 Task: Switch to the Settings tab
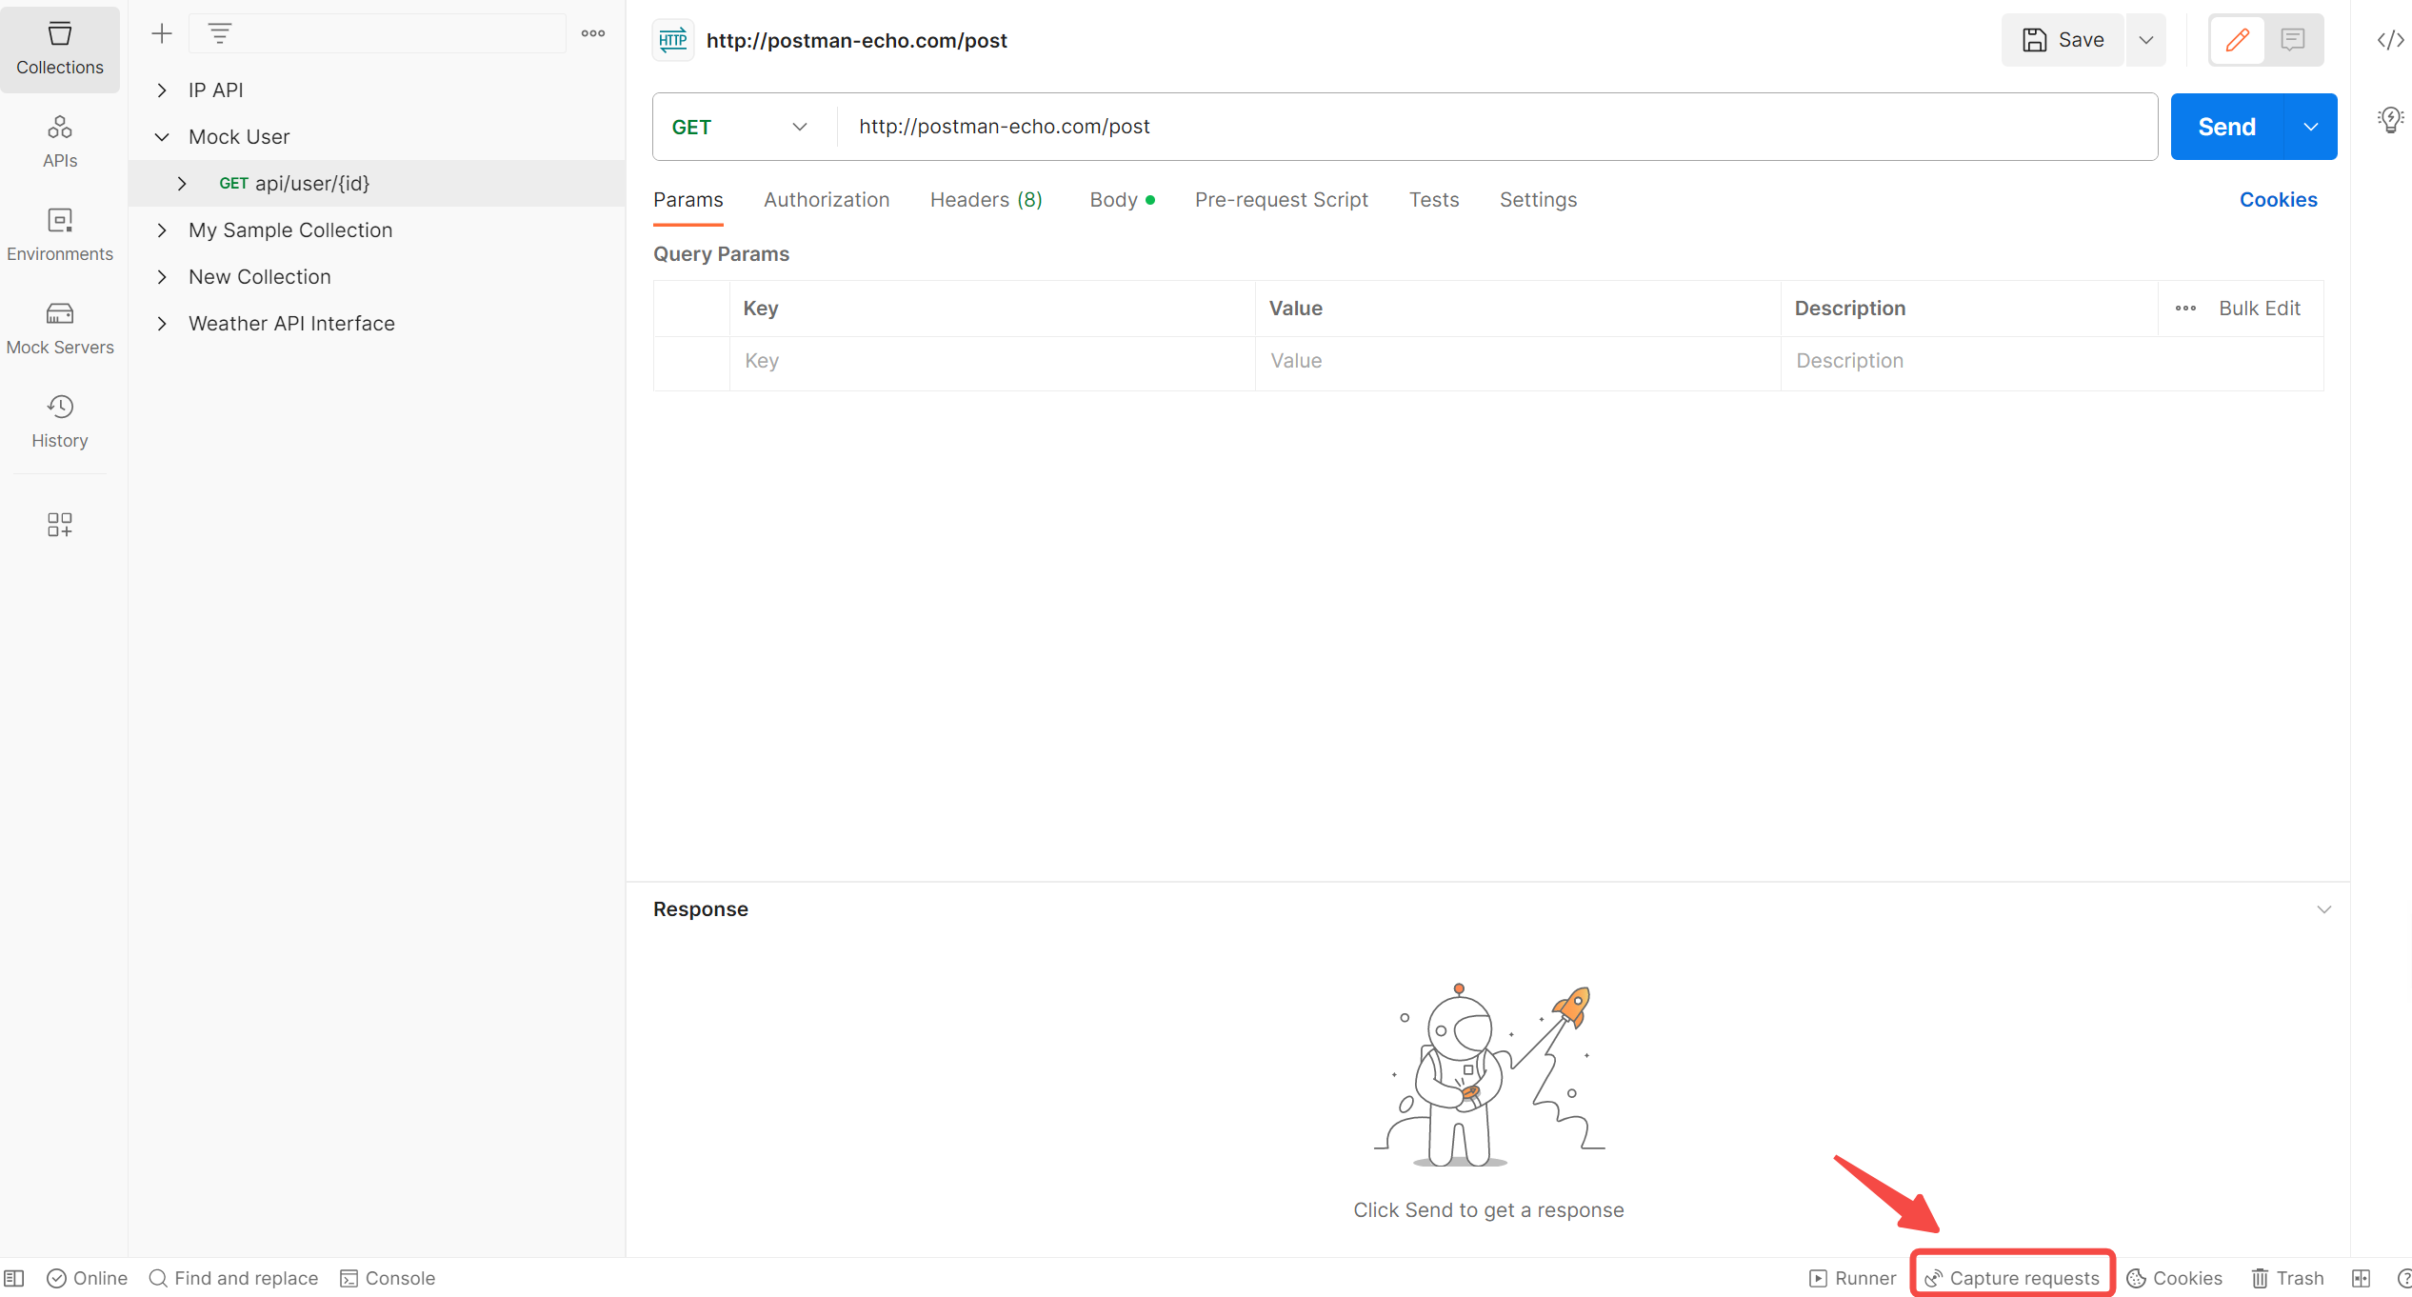tap(1538, 200)
